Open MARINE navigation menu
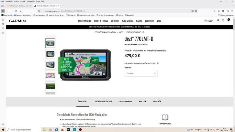This screenshot has width=235, height=132. tap(139, 21)
